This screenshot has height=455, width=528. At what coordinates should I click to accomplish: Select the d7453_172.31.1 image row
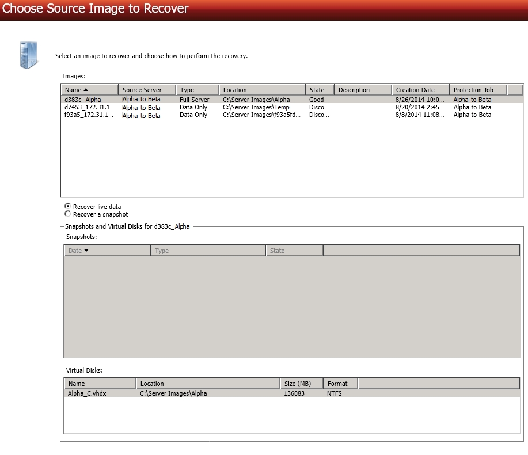tap(89, 107)
